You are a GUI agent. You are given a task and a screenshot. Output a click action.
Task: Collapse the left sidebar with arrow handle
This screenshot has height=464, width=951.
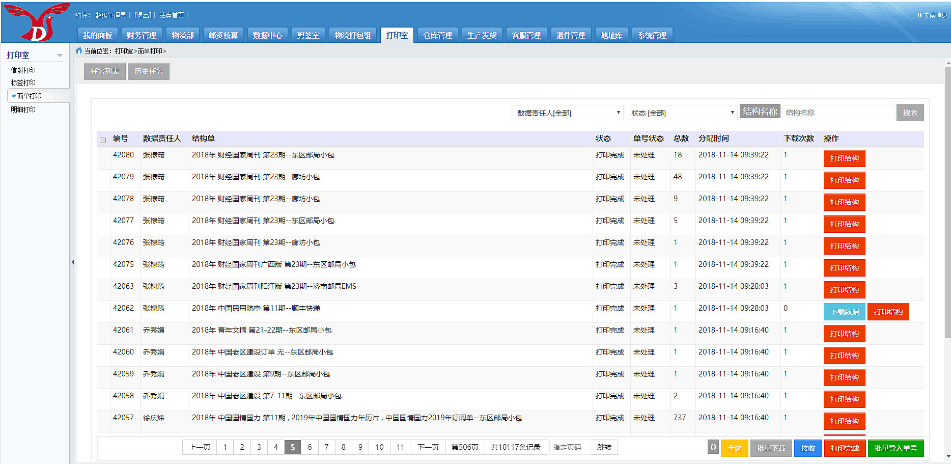point(72,262)
